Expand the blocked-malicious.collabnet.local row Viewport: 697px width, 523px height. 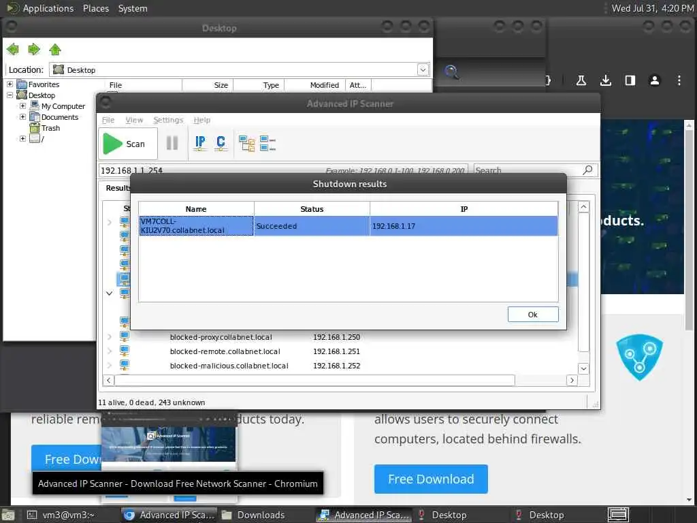coord(110,366)
